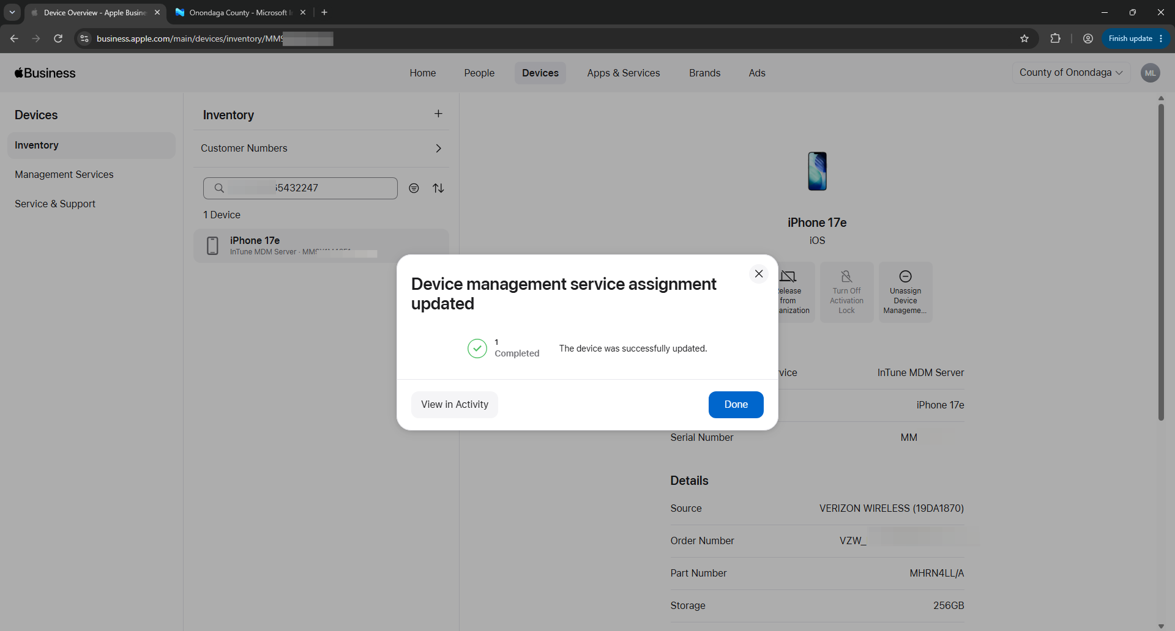Image resolution: width=1175 pixels, height=631 pixels.
Task: Go to the People tab
Action: pyautogui.click(x=479, y=73)
